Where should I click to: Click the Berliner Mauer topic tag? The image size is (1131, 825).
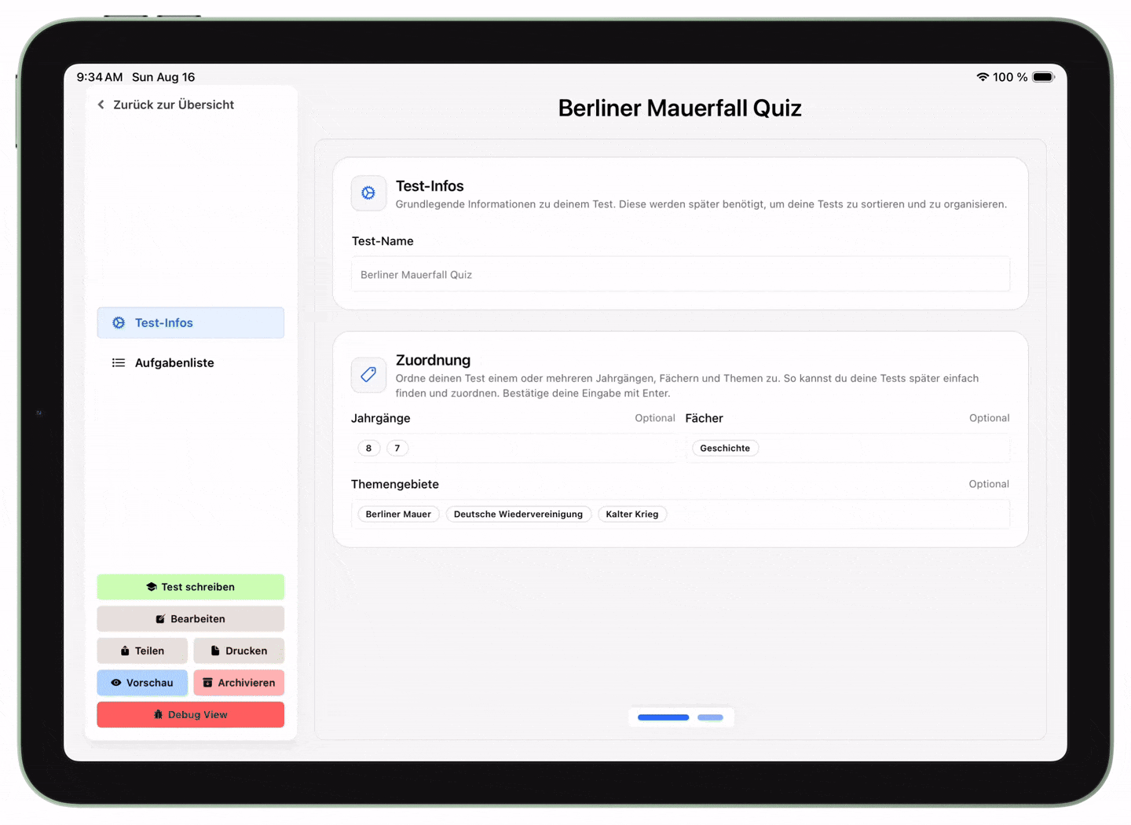point(398,514)
